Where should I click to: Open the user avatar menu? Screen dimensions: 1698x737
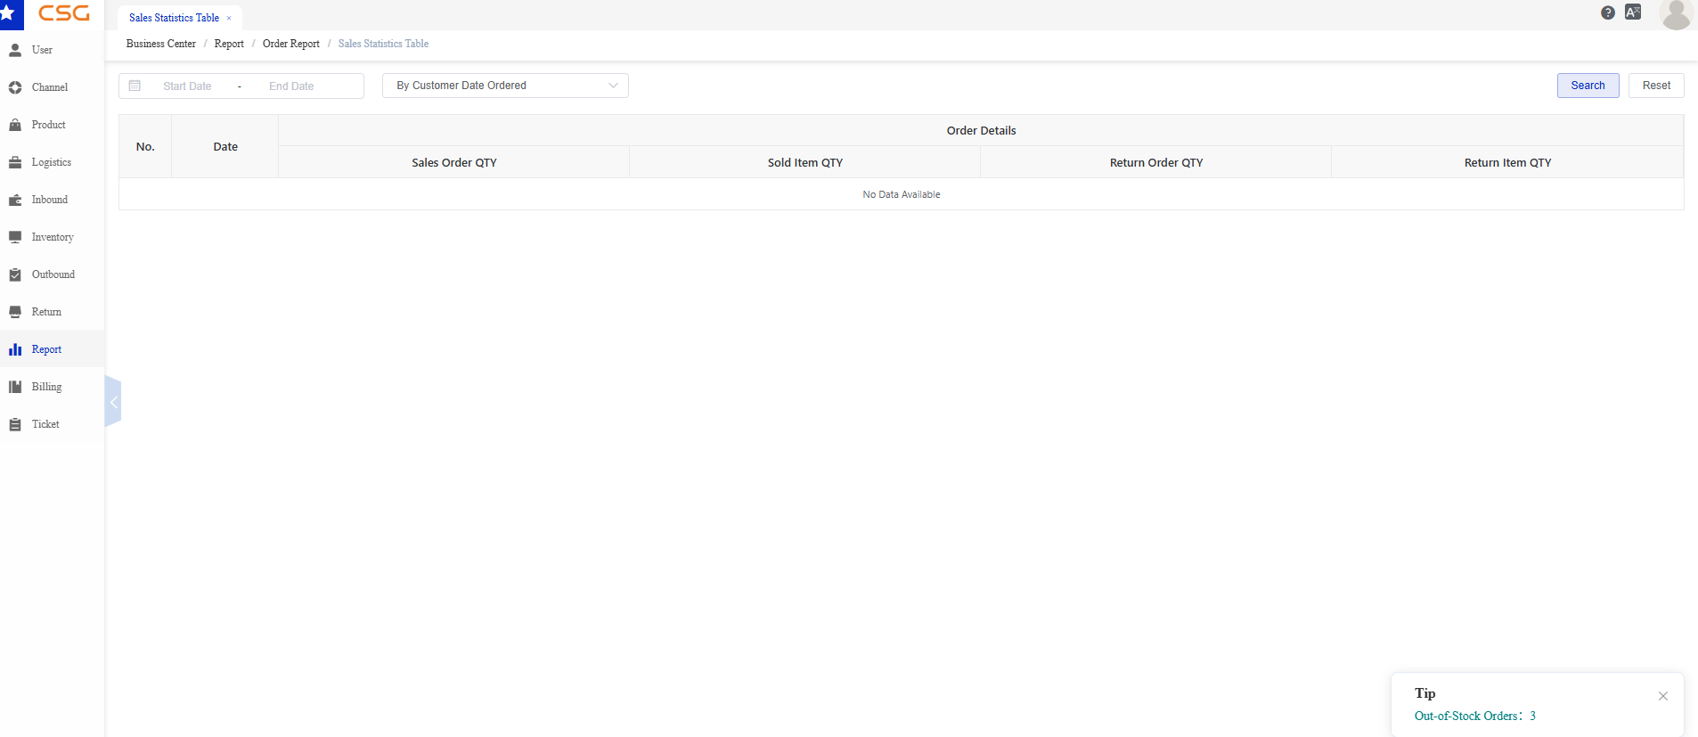coord(1676,14)
